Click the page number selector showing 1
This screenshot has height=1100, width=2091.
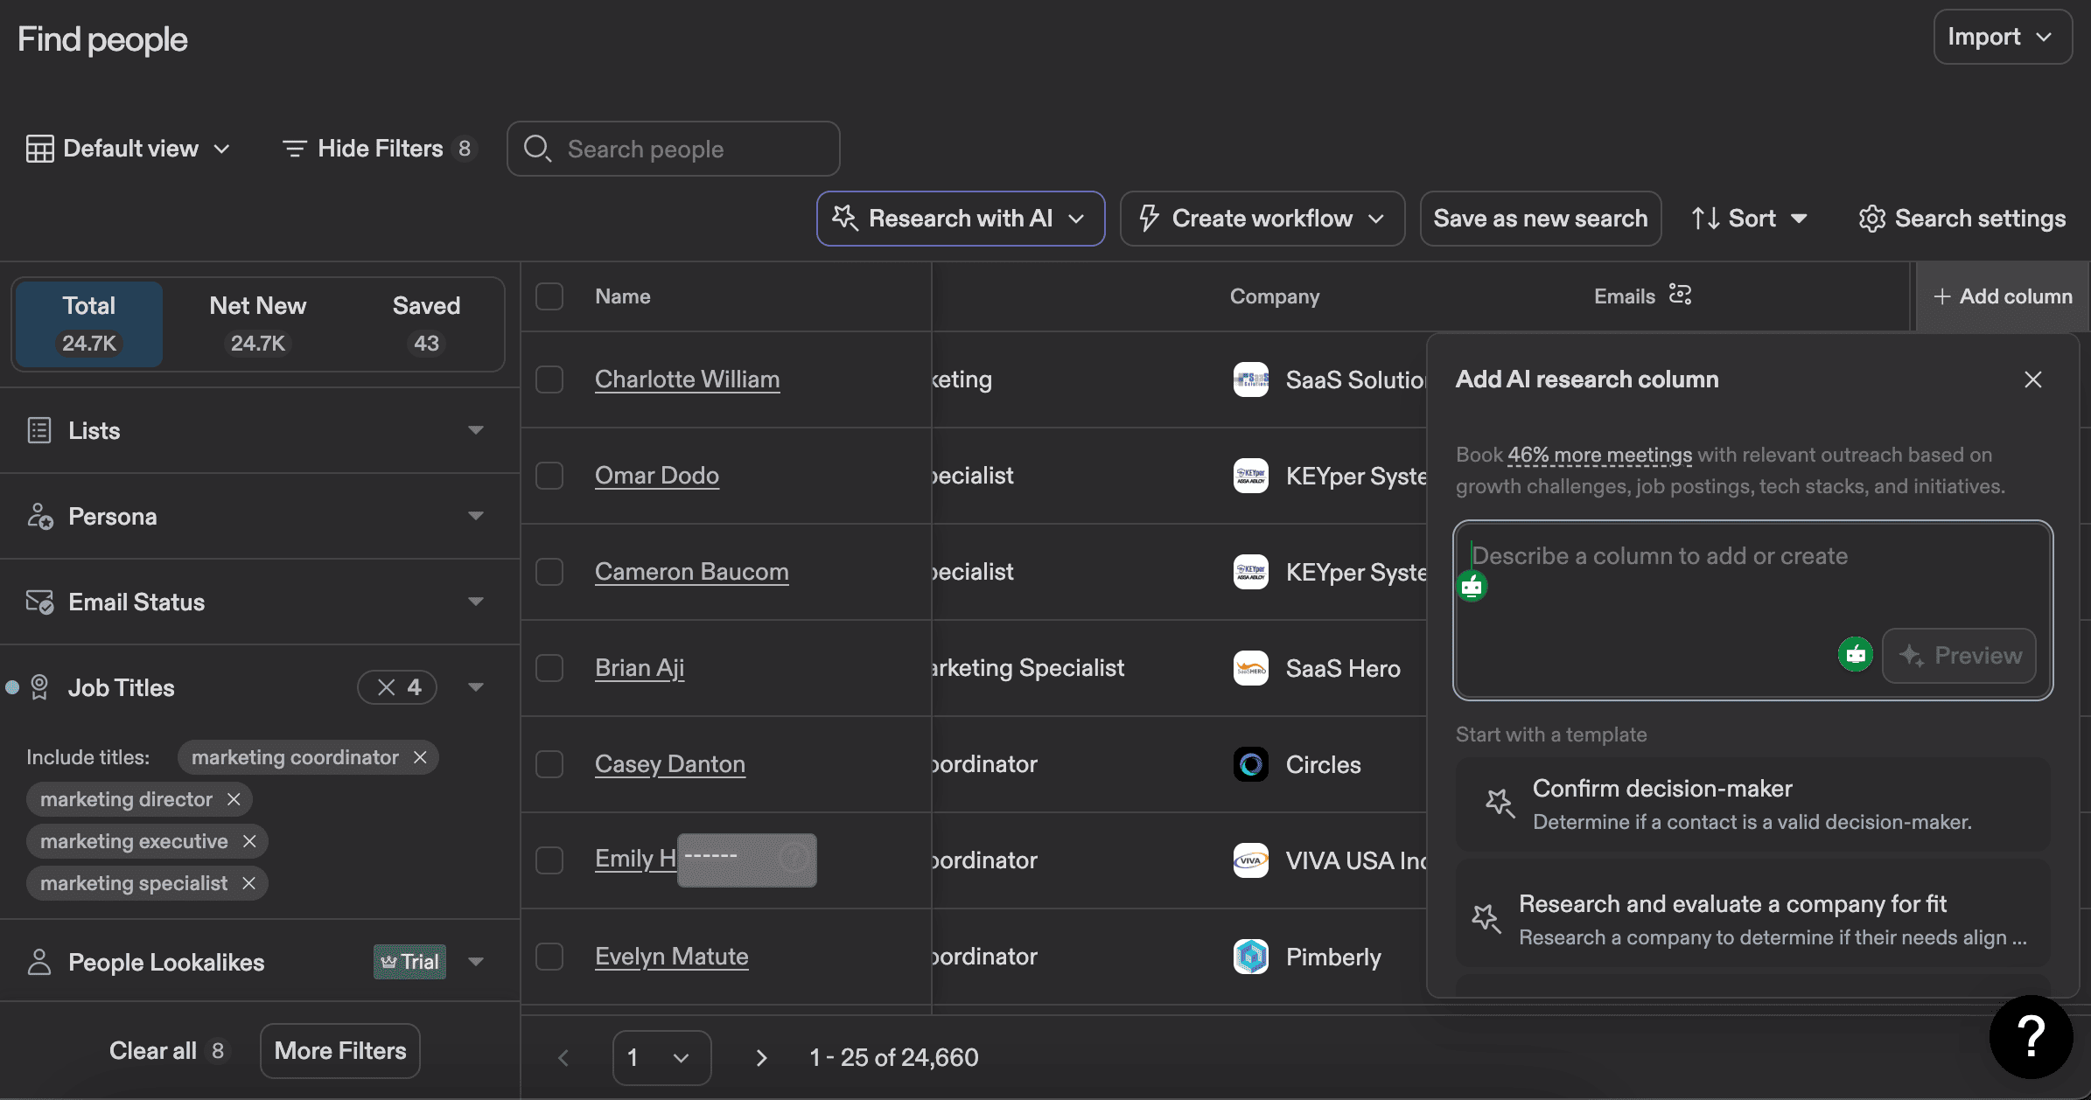coord(661,1057)
